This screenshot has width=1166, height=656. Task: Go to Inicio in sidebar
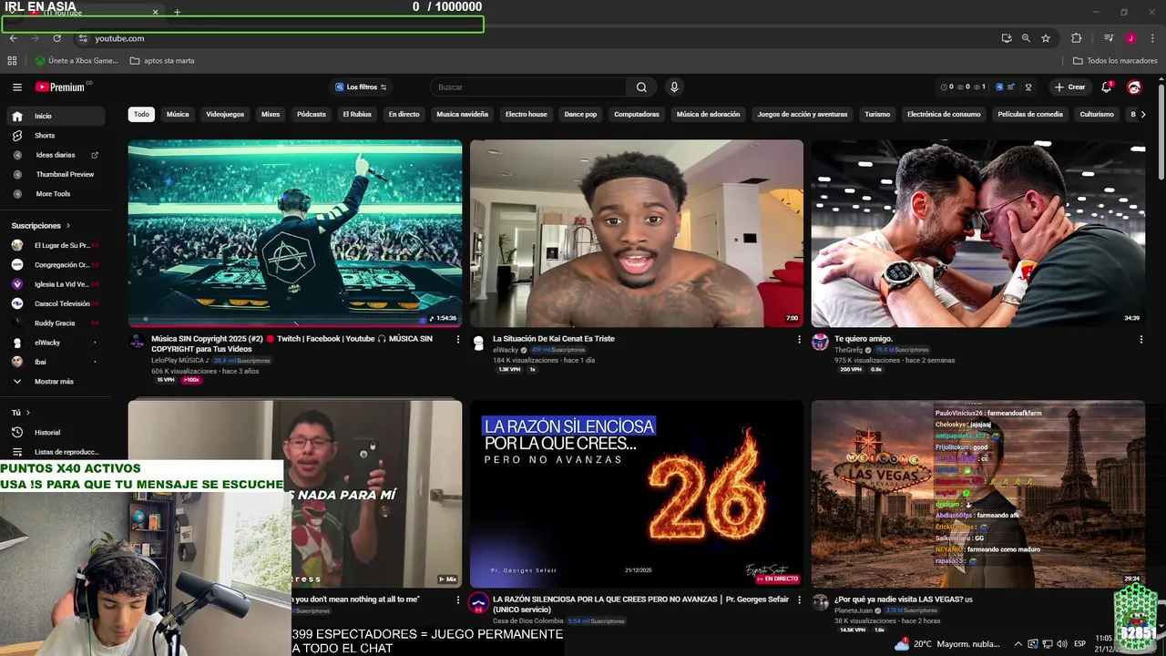(56, 117)
